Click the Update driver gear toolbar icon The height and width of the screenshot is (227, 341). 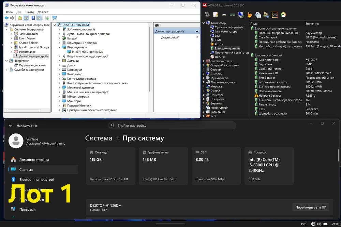pos(47,18)
